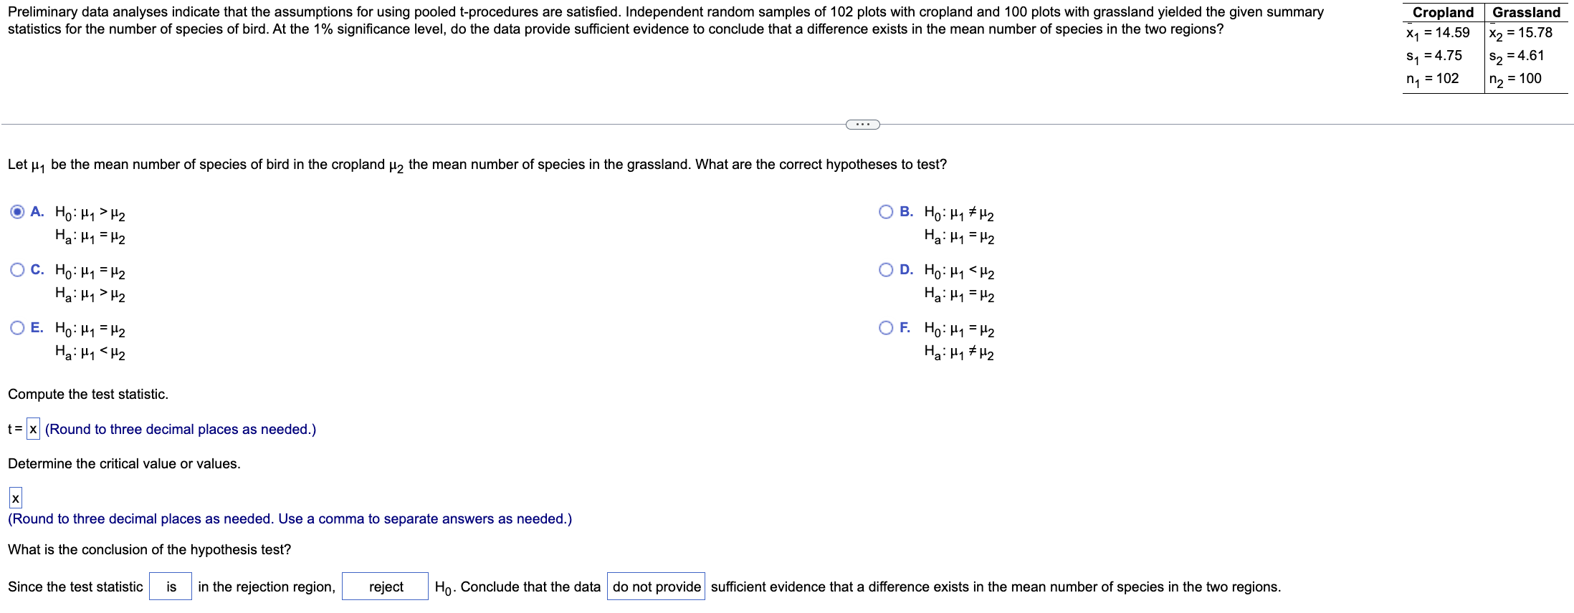
Task: Open the 'reject' answer selection box
Action: coord(384,587)
